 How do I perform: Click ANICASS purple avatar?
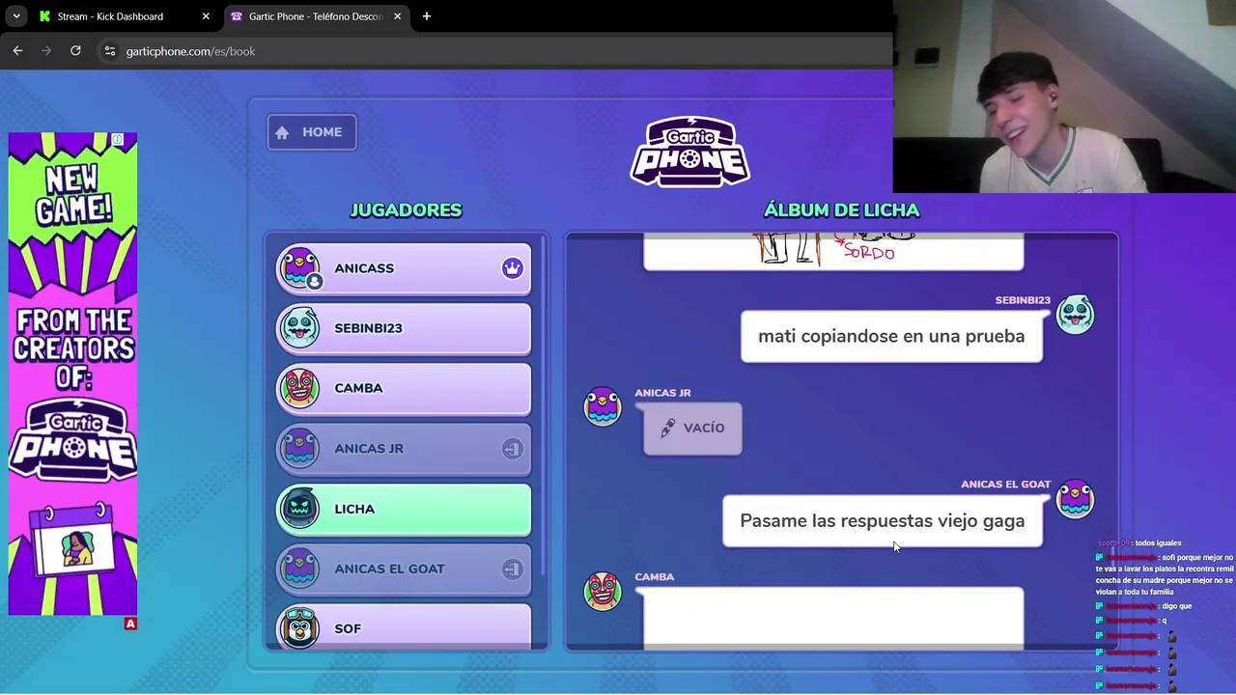point(298,267)
